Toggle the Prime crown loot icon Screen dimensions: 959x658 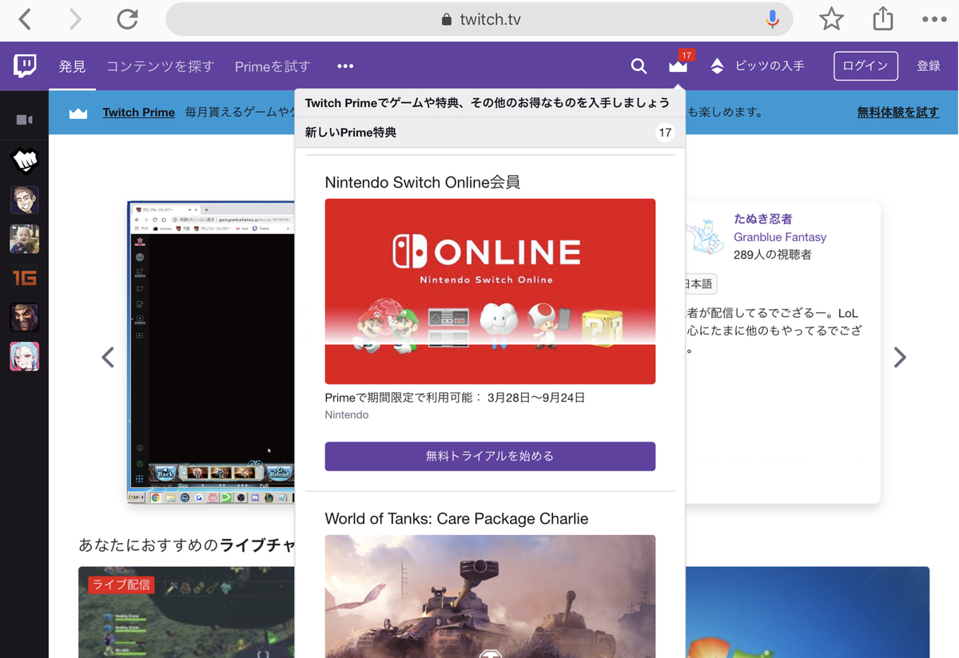pyautogui.click(x=678, y=66)
